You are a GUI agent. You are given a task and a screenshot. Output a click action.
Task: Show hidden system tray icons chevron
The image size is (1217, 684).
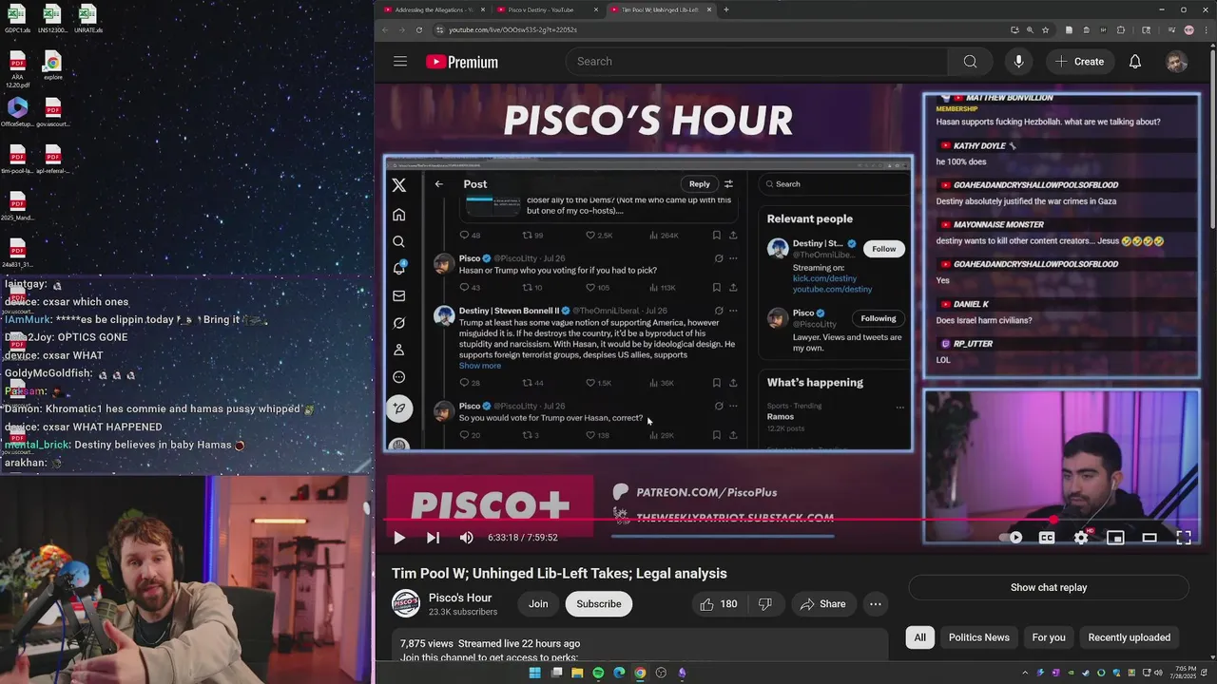point(1024,673)
